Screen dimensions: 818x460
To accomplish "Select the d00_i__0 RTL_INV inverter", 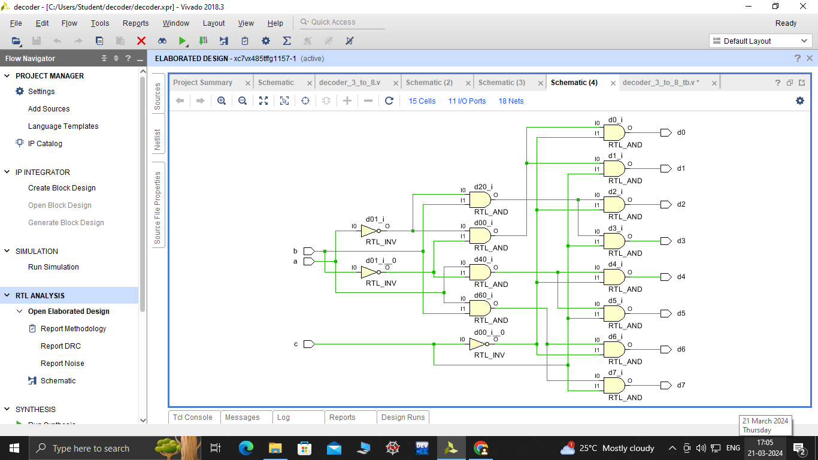I will click(478, 344).
